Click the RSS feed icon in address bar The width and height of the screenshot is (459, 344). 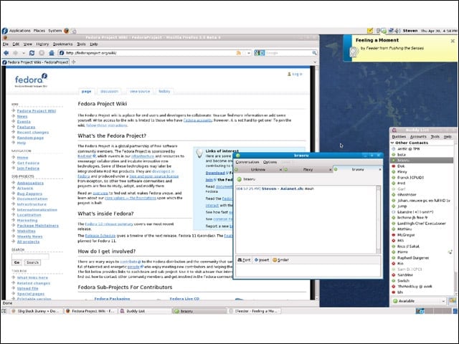pos(239,53)
